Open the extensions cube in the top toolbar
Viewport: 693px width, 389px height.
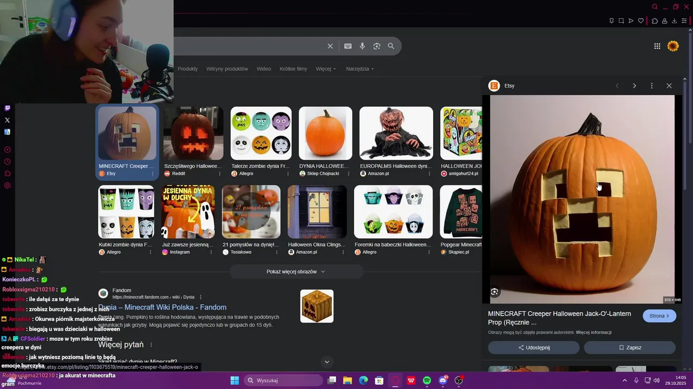(655, 21)
